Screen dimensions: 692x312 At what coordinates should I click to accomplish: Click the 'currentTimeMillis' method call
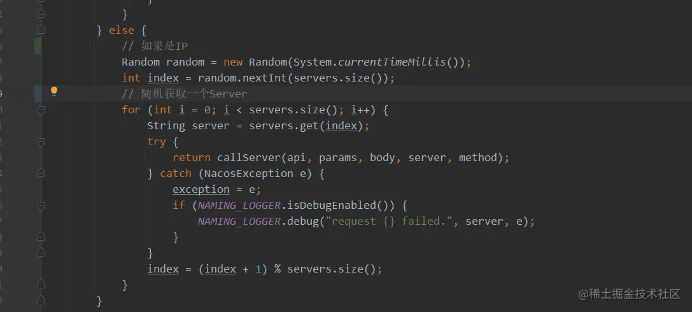click(392, 62)
